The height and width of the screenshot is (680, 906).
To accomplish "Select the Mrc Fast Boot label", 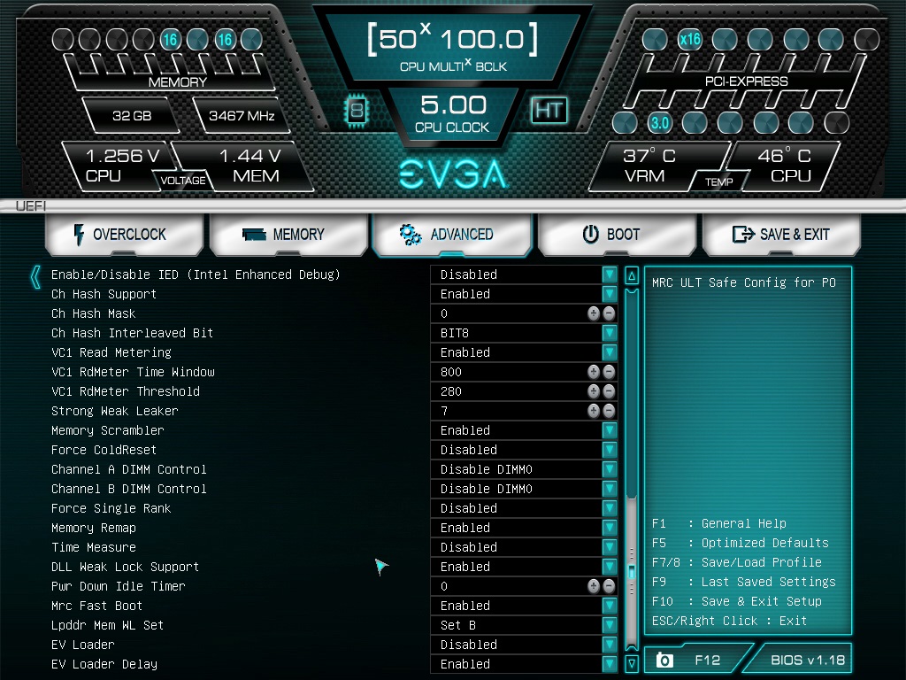I will click(x=96, y=606).
